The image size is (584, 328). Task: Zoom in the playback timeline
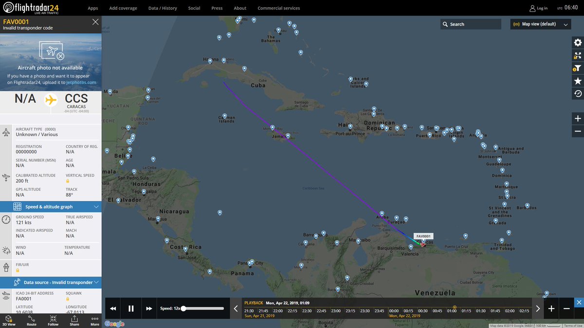tap(551, 309)
